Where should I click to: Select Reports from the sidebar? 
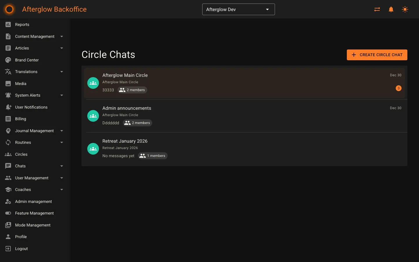point(22,24)
